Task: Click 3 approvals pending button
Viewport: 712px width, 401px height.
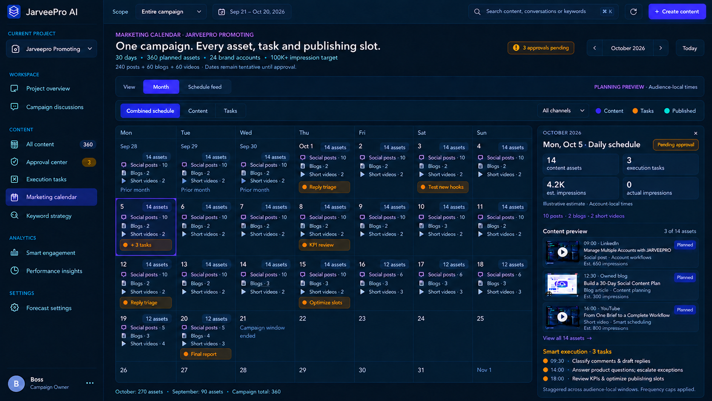Action: [x=541, y=48]
